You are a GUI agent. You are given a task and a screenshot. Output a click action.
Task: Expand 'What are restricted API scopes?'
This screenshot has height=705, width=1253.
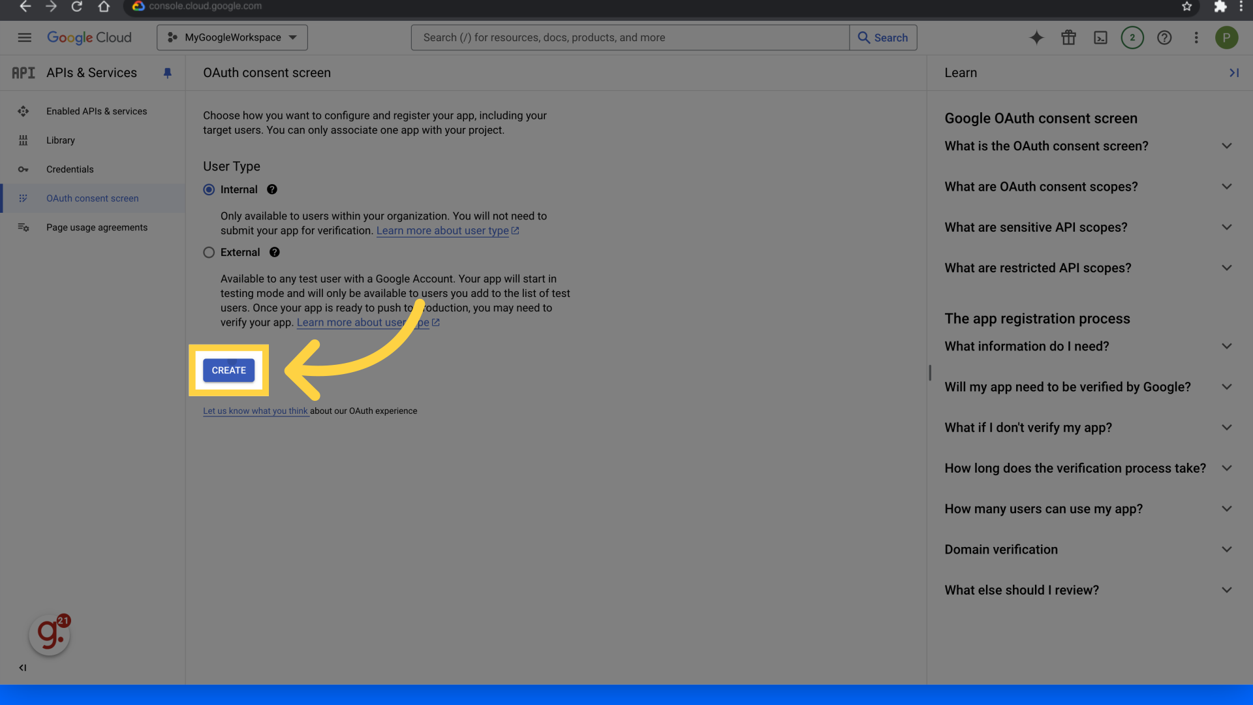pos(1089,268)
